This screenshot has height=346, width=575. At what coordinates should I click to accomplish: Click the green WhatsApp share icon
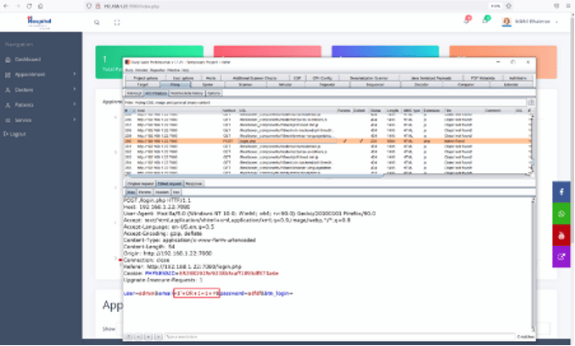pyautogui.click(x=563, y=214)
